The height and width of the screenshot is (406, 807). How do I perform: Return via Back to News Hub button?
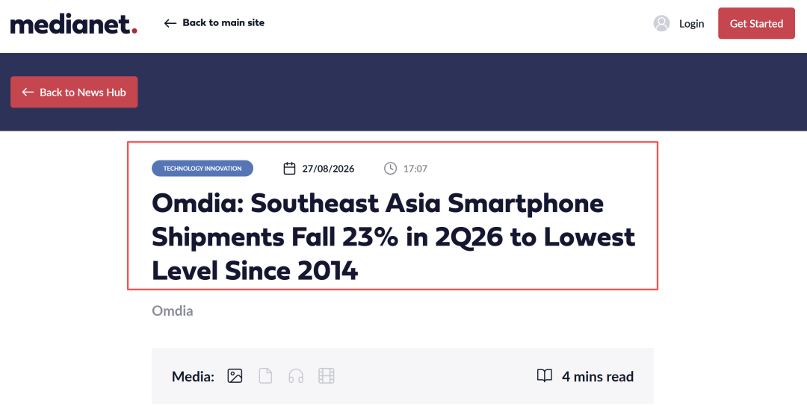(74, 92)
